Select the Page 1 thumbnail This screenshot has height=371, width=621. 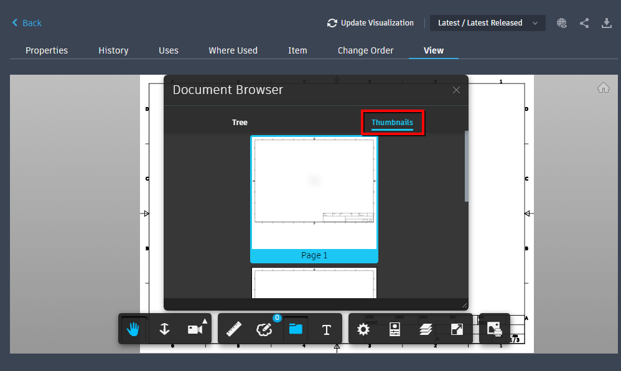[314, 199]
